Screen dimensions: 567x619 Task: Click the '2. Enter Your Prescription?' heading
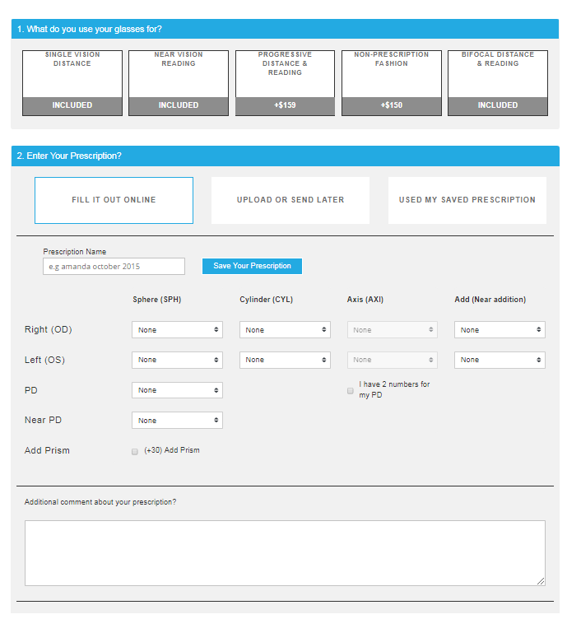coord(69,156)
